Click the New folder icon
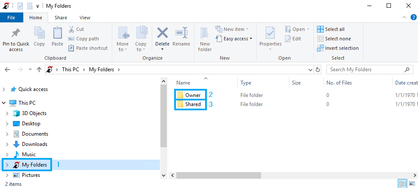The height and width of the screenshot is (188, 418). (205, 33)
